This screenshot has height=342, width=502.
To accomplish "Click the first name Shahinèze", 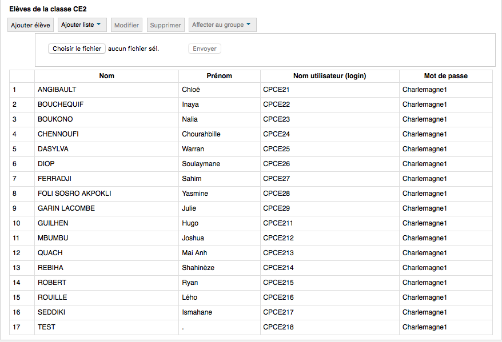I will pos(198,268).
